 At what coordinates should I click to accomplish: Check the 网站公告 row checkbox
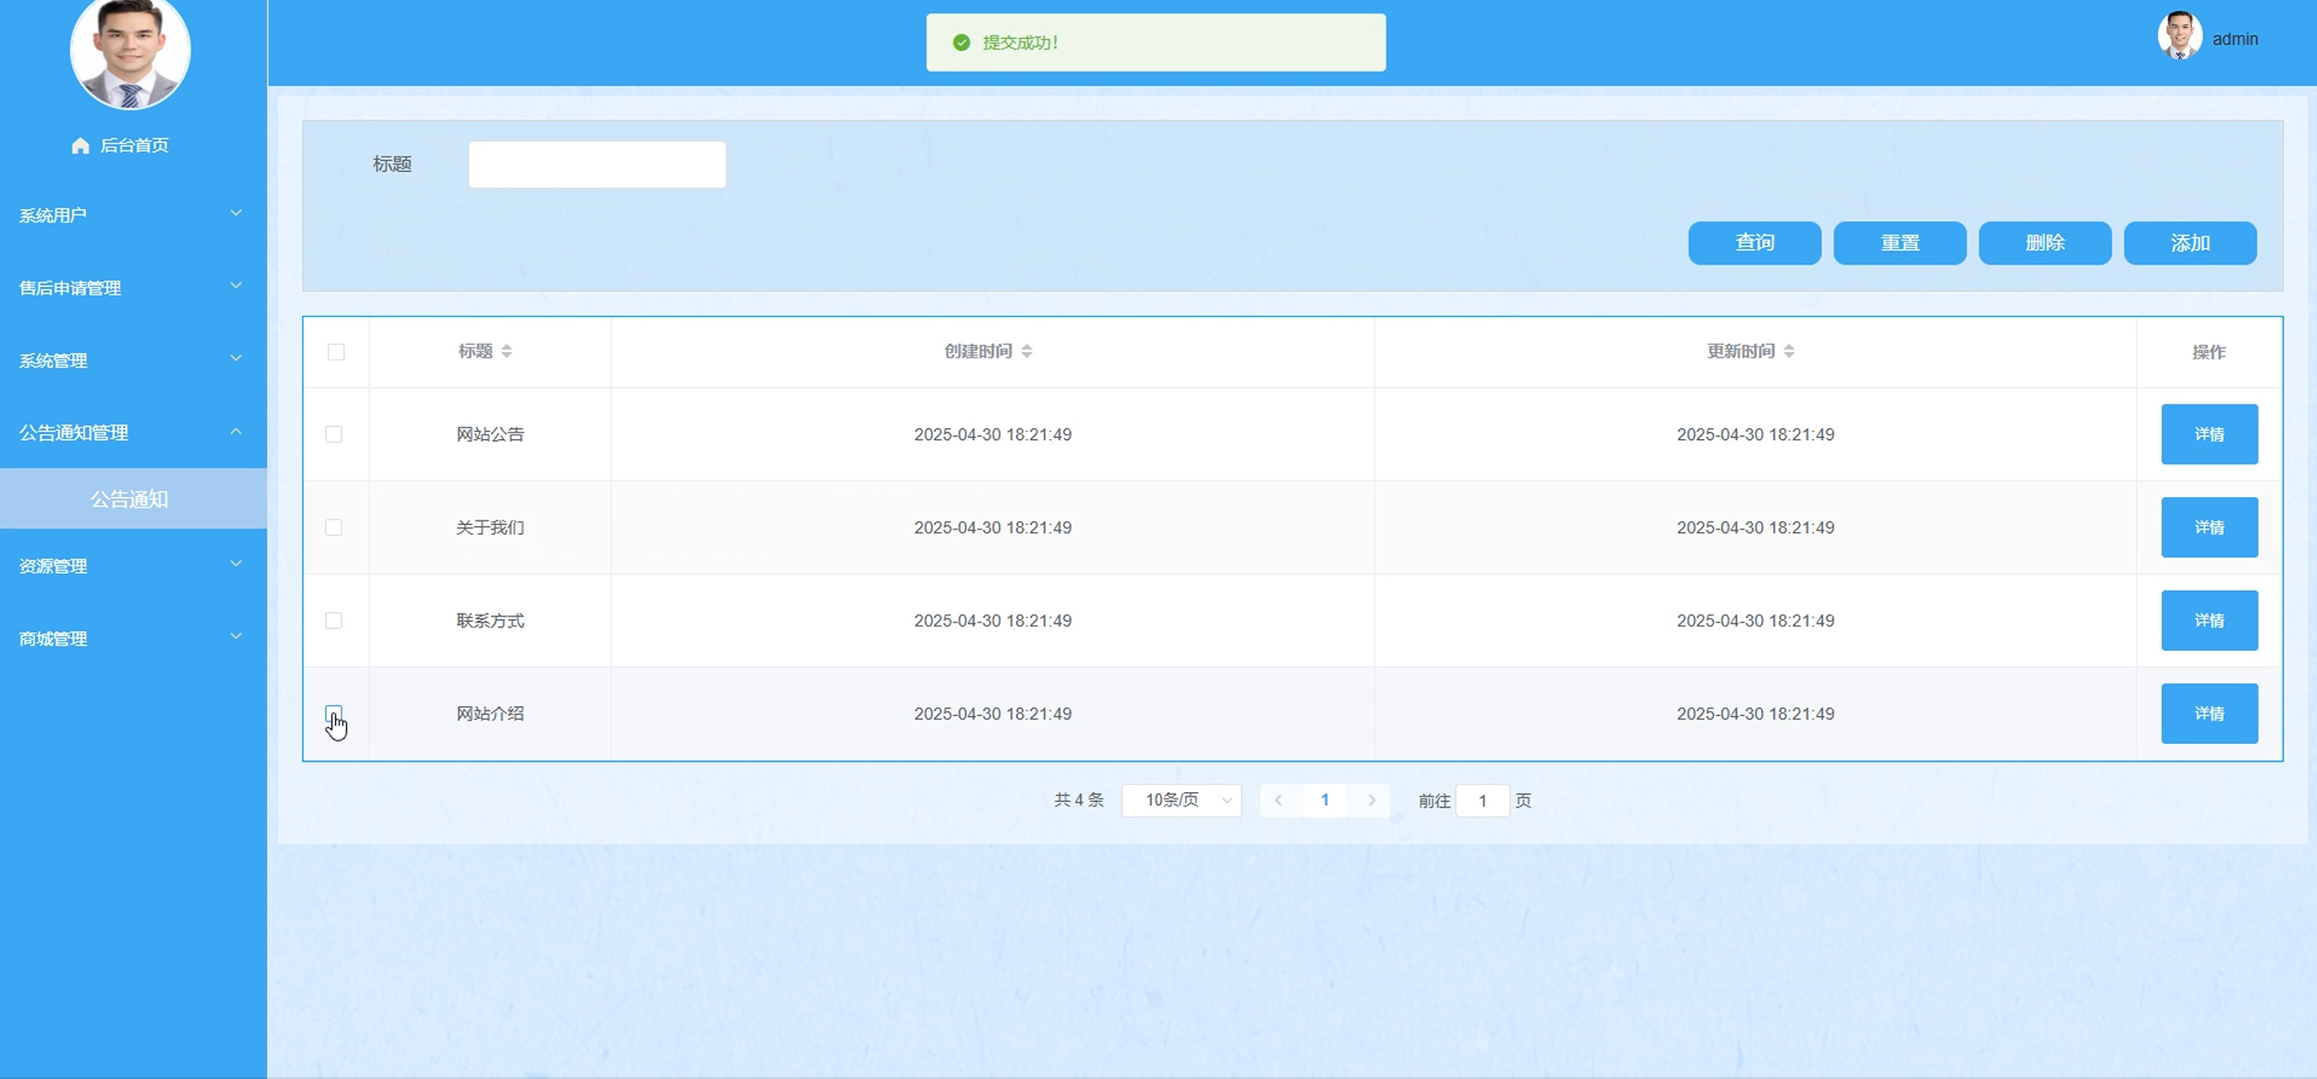[334, 434]
